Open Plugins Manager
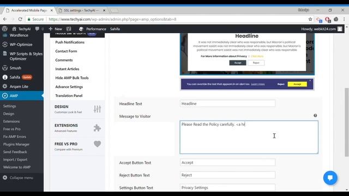Image resolution: width=349 pixels, height=196 pixels. (16, 144)
